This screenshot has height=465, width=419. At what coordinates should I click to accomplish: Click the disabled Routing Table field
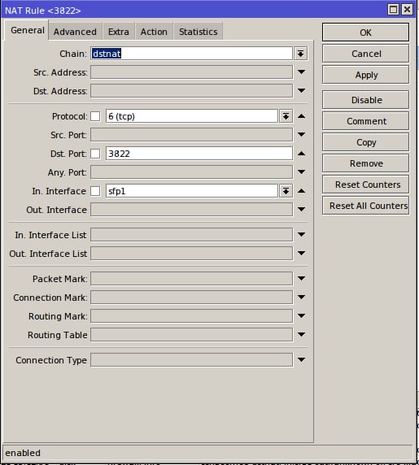[192, 335]
